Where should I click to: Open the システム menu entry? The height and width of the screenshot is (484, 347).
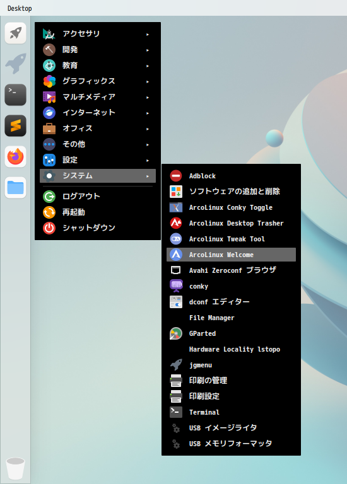(x=98, y=176)
